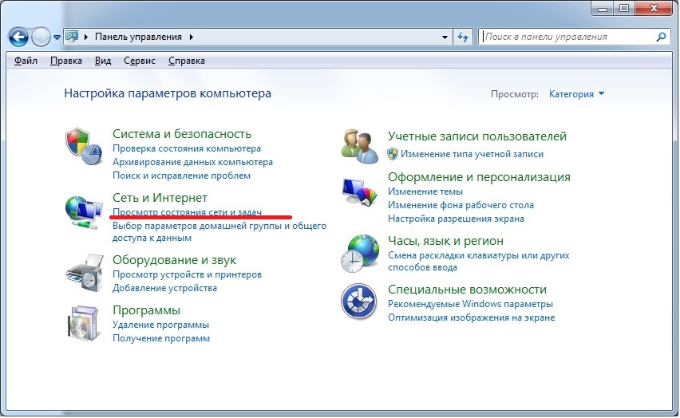Screen dimensions: 680x418
Task: Click the Clock, Language and Region globe icon
Action: 360,253
